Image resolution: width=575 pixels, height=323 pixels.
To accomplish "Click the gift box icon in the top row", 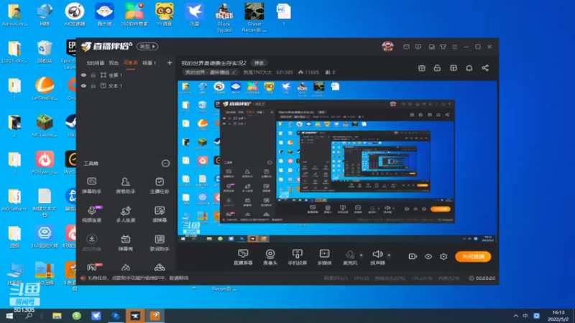I will coord(422,68).
